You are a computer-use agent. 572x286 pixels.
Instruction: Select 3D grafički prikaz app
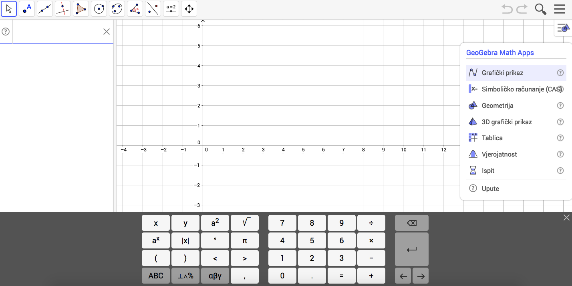coord(506,122)
